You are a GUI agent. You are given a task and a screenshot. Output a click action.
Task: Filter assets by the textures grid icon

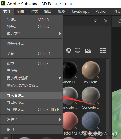(78, 51)
